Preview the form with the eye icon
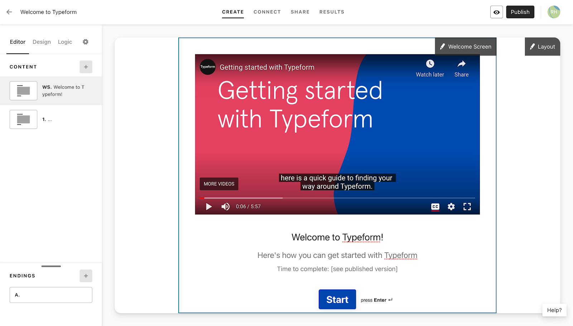This screenshot has height=326, width=573. (496, 12)
